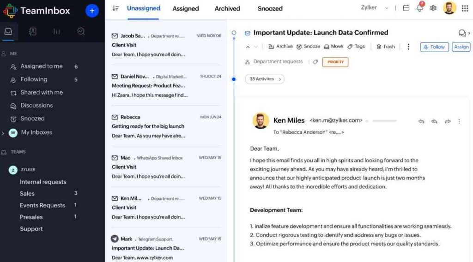Open Internal requests inbox
The height and width of the screenshot is (262, 473).
[43, 182]
